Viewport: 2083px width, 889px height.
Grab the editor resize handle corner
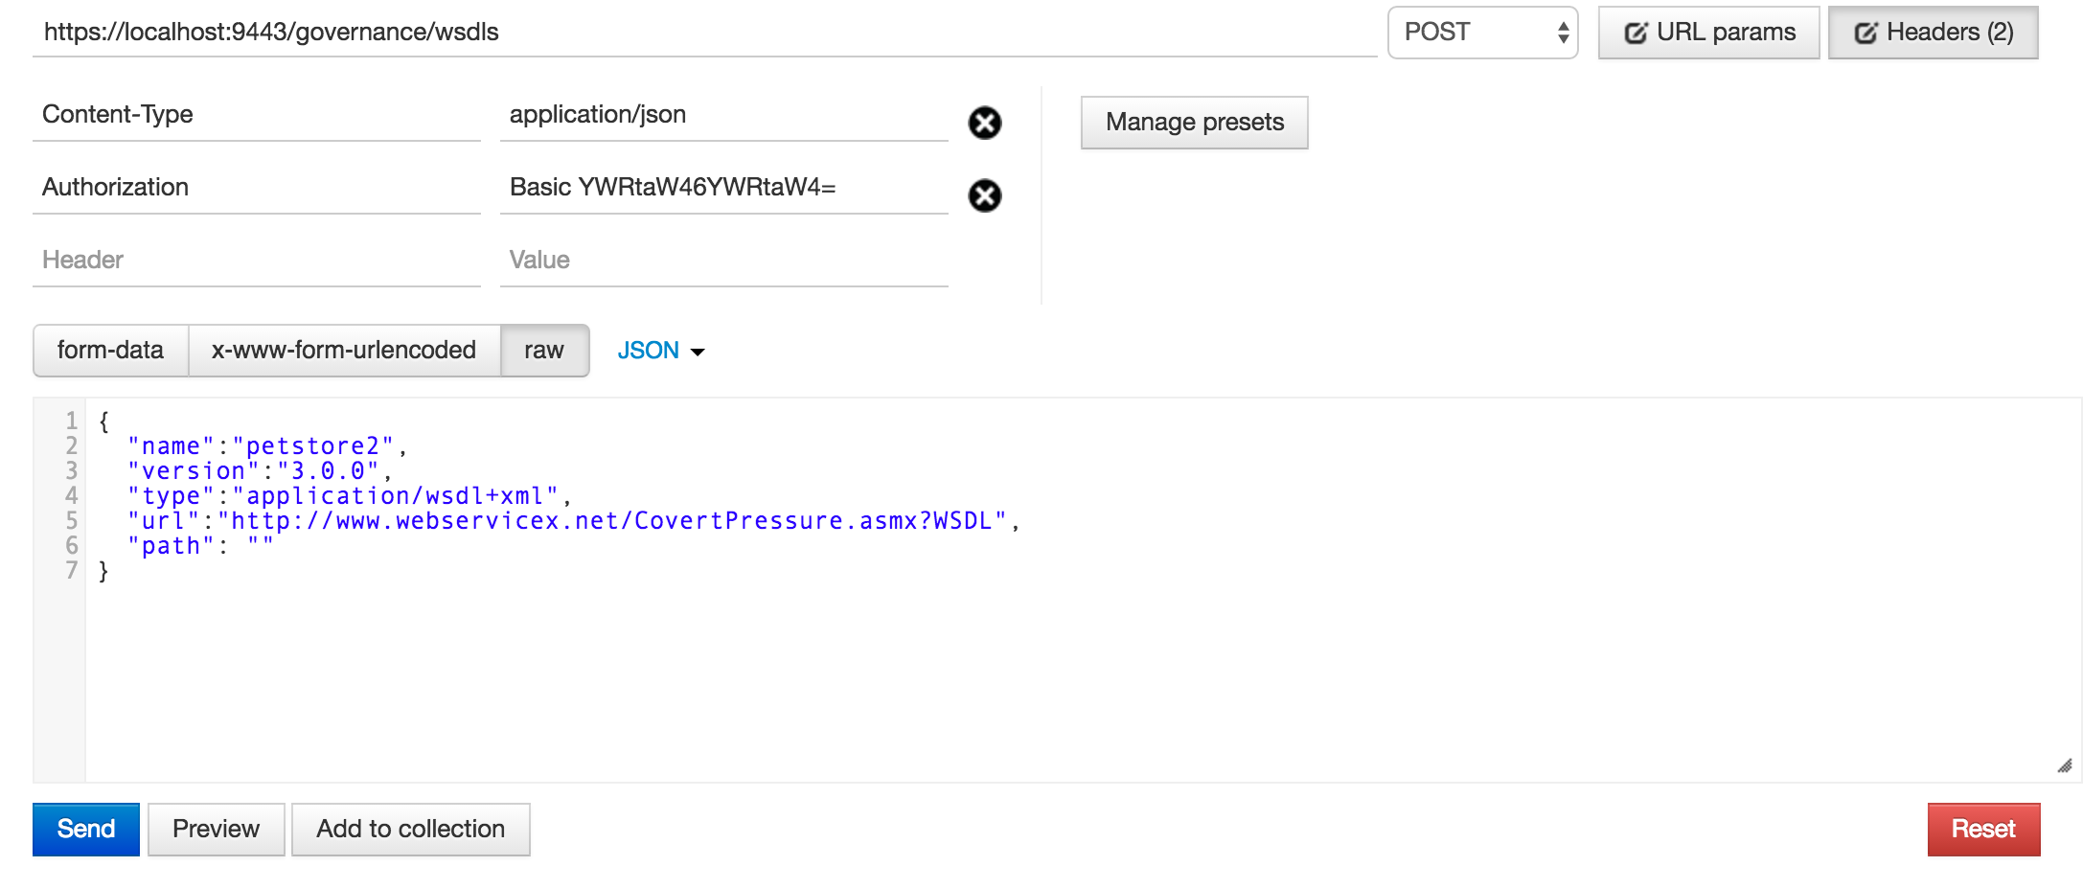2065,765
